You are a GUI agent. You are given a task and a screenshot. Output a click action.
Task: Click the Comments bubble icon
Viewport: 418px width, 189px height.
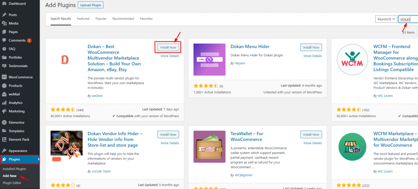4,40
